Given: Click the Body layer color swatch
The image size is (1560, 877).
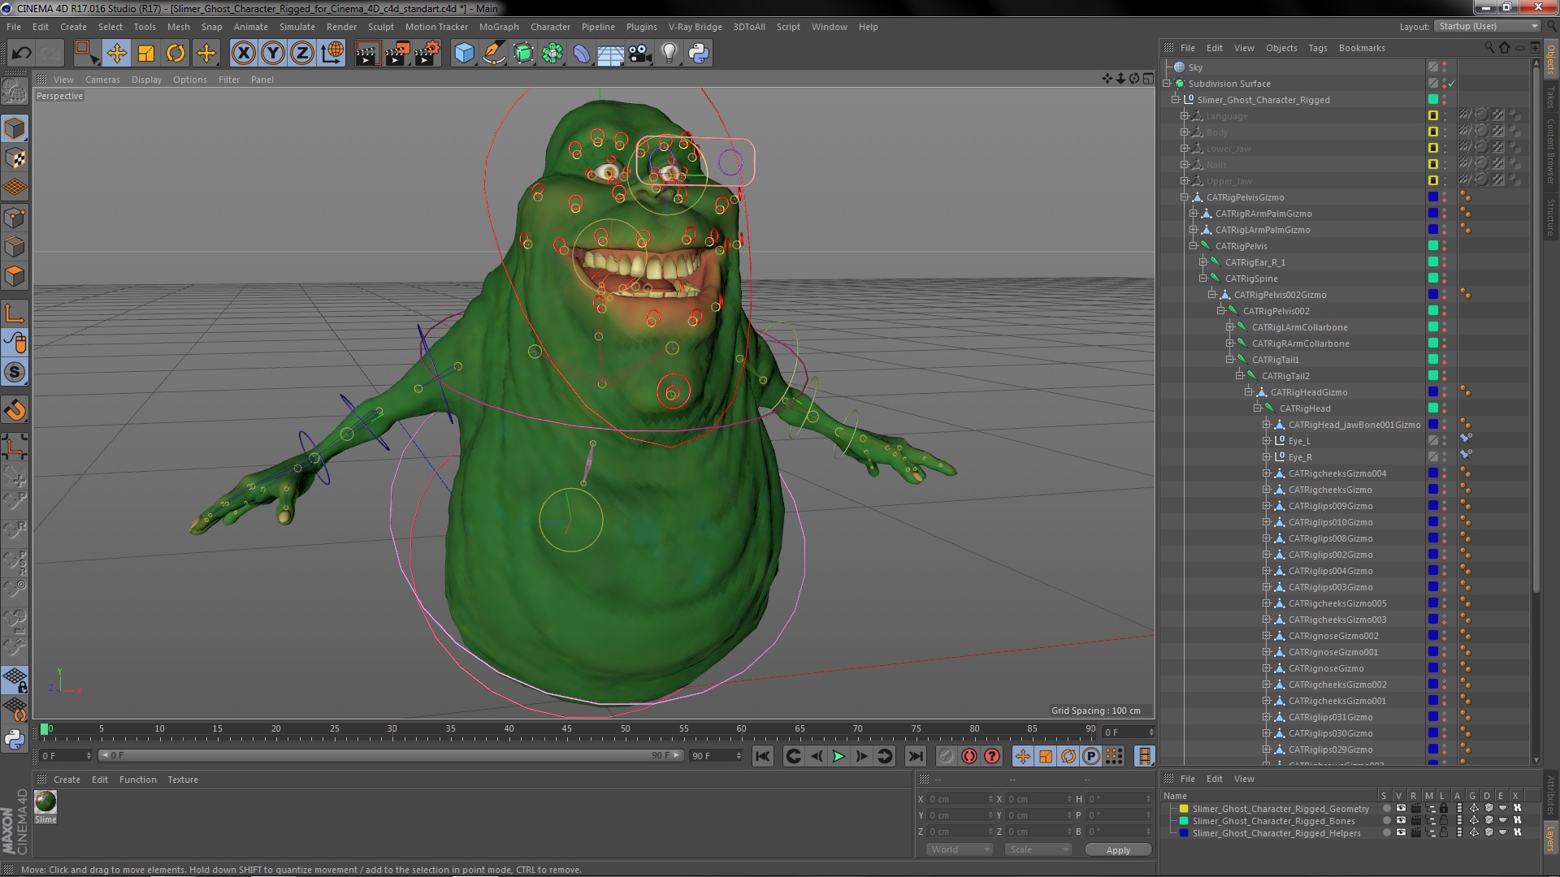Looking at the screenshot, I should pyautogui.click(x=1433, y=132).
